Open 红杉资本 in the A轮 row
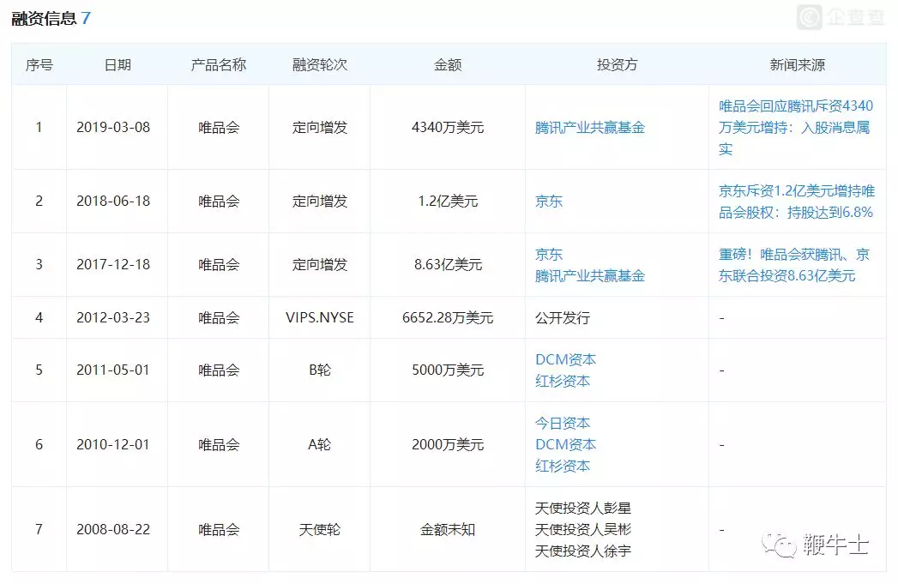 [562, 466]
